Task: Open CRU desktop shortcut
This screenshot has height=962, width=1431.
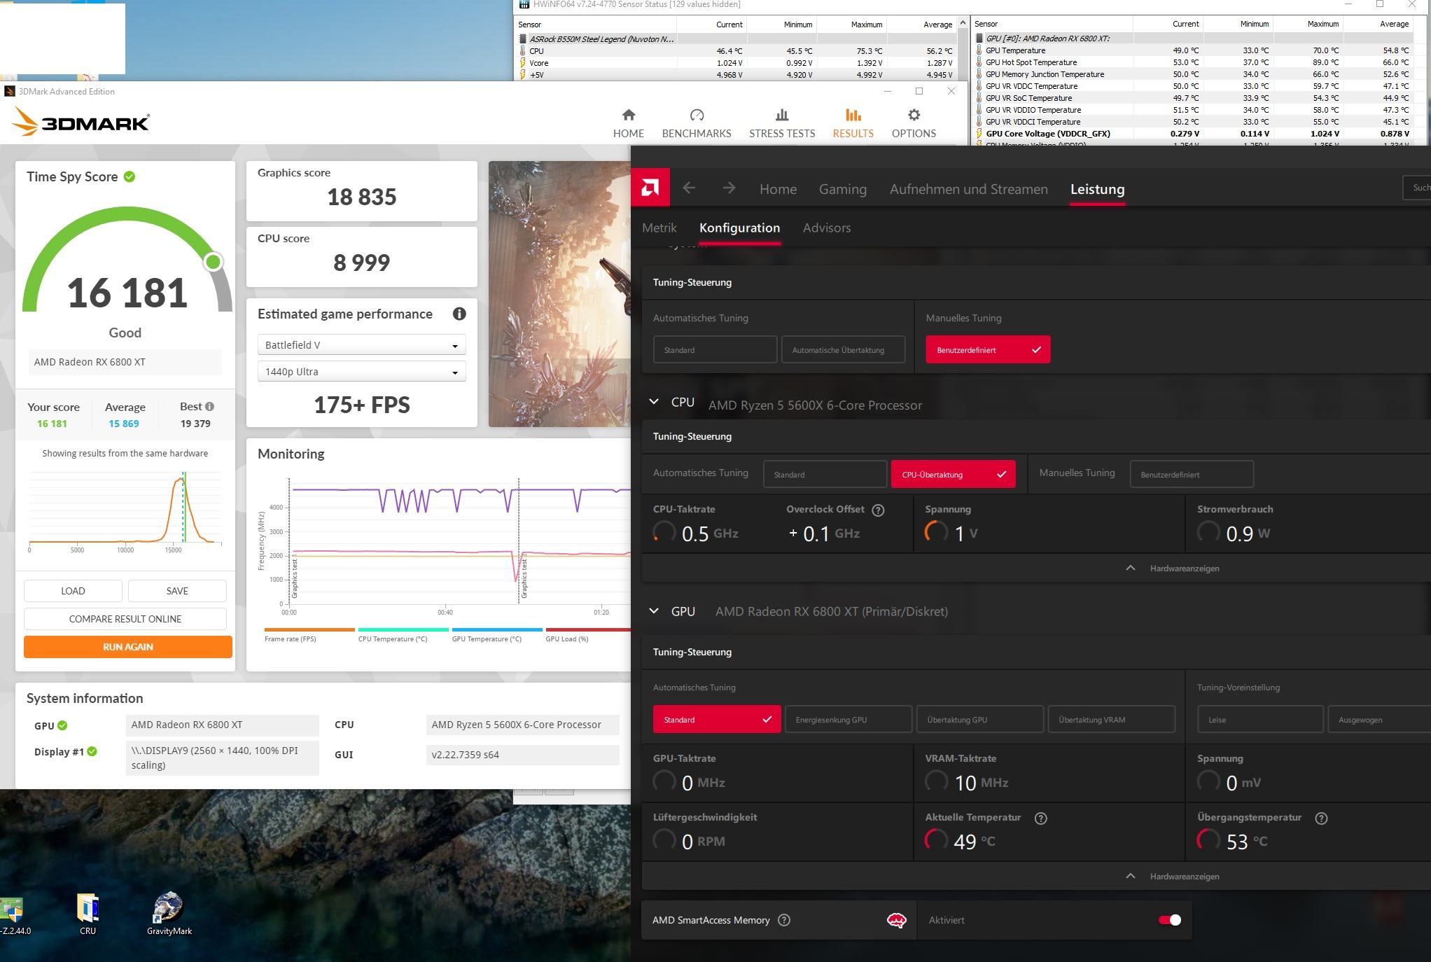Action: (88, 914)
